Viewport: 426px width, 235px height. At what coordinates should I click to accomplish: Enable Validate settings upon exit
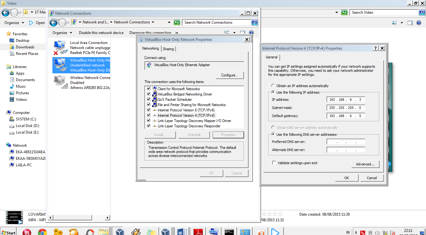[x=274, y=163]
